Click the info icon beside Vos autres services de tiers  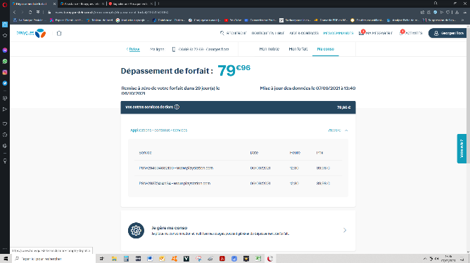[177, 107]
